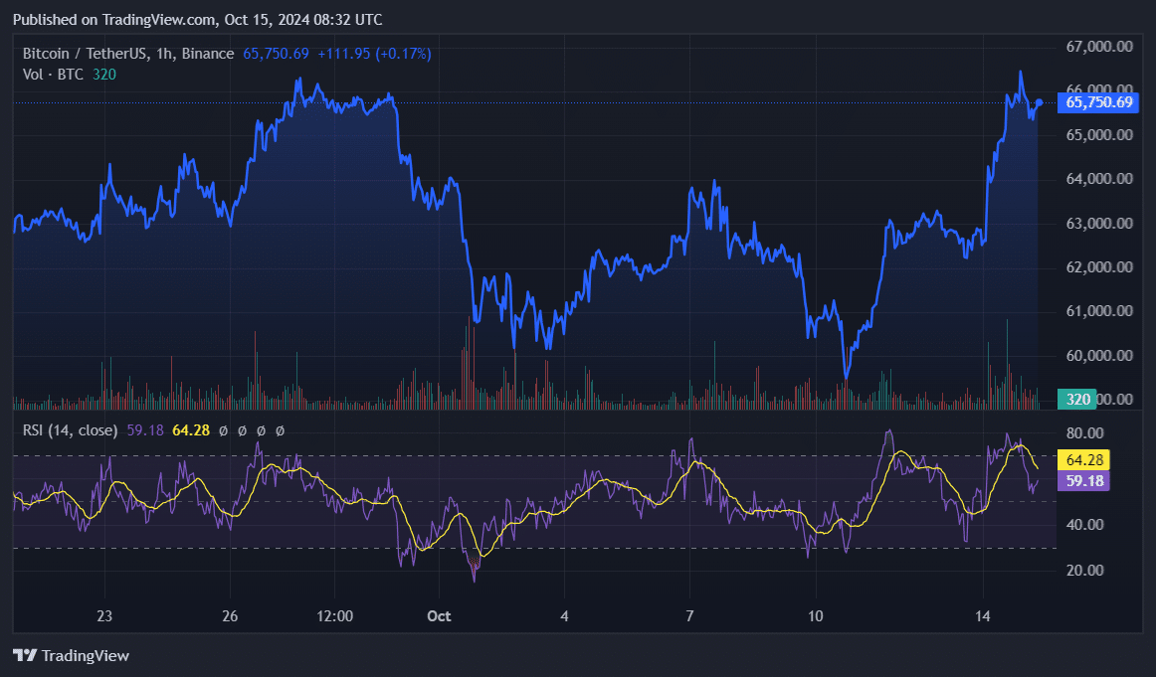The height and width of the screenshot is (677, 1156).
Task: Click the 12:00 timestamp on the time axis
Action: [x=334, y=616]
